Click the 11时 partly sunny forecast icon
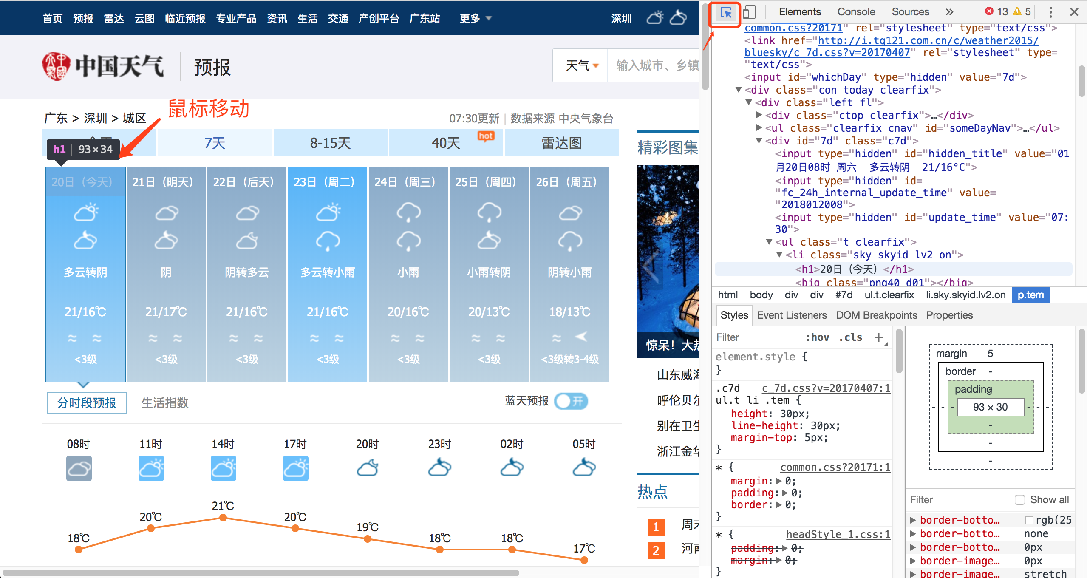This screenshot has width=1087, height=578. click(x=151, y=468)
